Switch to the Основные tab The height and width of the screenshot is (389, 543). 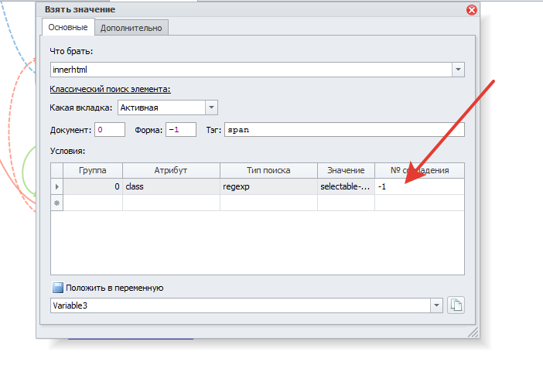pos(68,27)
